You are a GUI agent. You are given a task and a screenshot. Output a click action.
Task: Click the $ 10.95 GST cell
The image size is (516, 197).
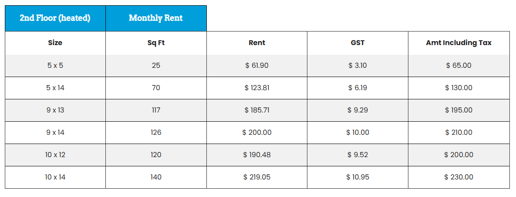point(357,177)
